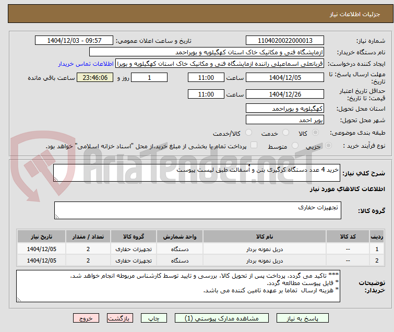394x332 pixels.
Task: Click the واحد شمارش column header
Action: [180, 236]
